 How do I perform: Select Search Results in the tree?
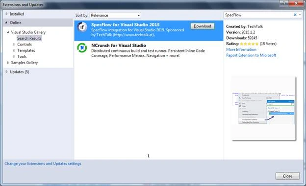coord(29,38)
